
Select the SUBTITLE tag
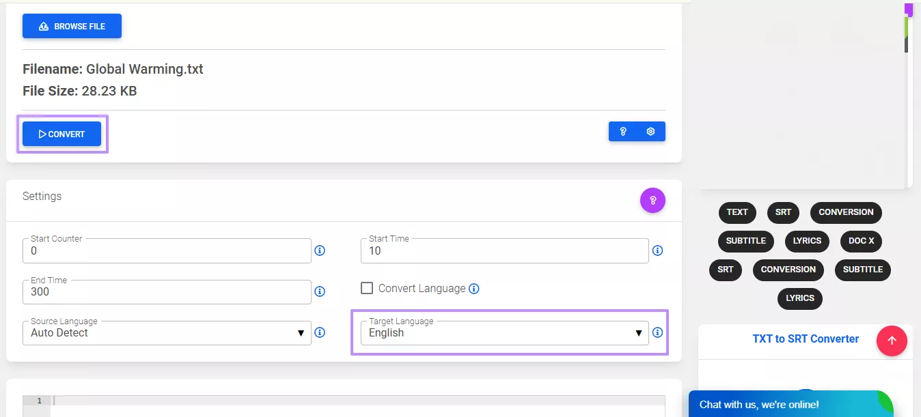[745, 241]
